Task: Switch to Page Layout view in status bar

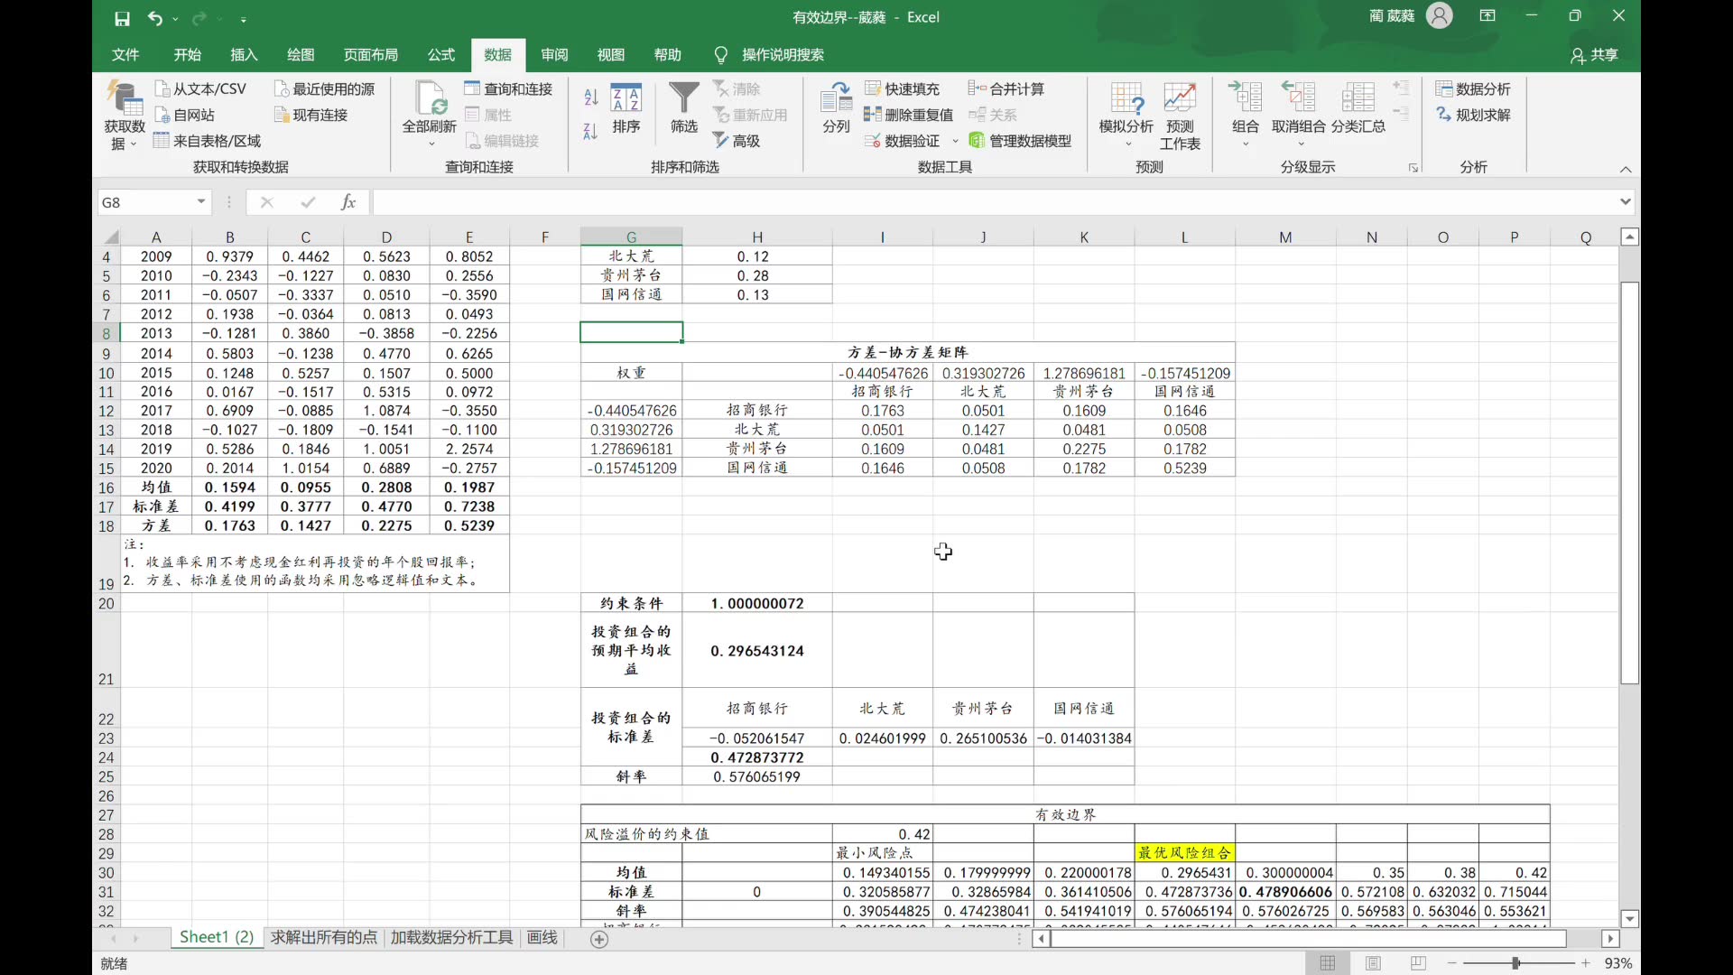Action: click(x=1373, y=963)
